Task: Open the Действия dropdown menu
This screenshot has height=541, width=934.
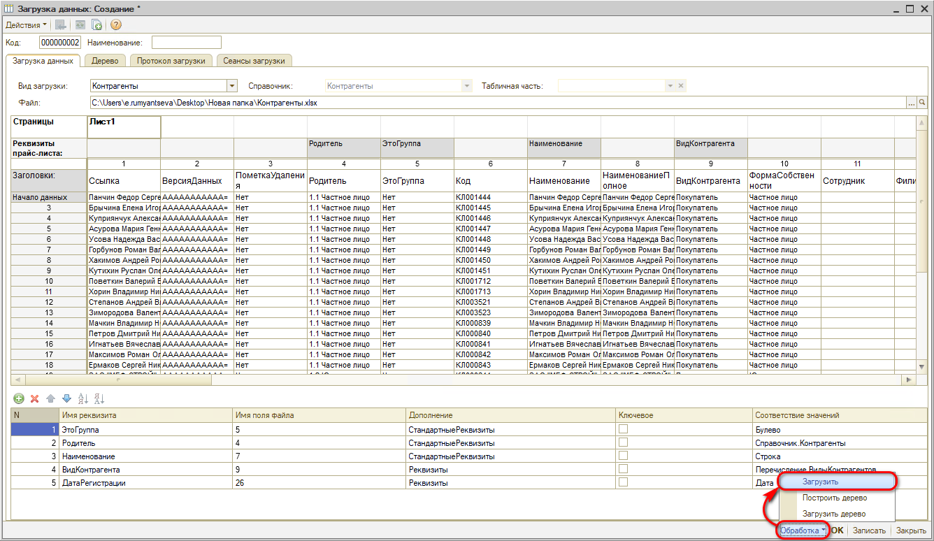Action: (x=26, y=25)
